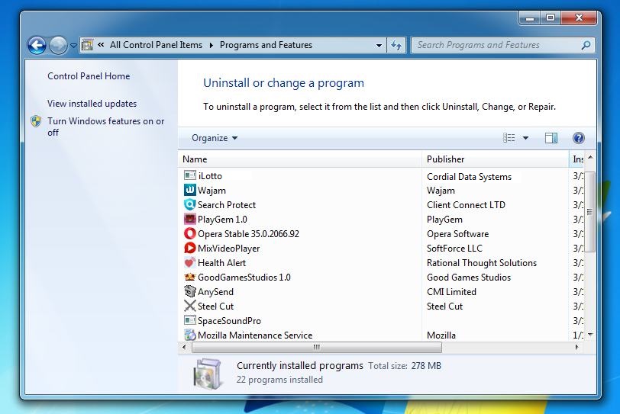Select Opera Stable 35.0.2066.92 entry

click(248, 233)
